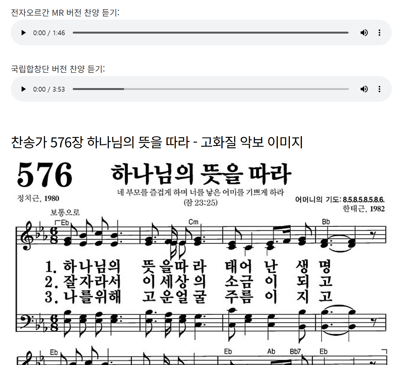Image resolution: width=402 pixels, height=365 pixels.
Task: Mute the 3:53 choir audio player
Action: point(364,89)
